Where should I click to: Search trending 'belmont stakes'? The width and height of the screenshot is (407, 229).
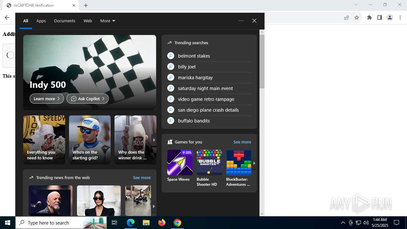click(209, 56)
